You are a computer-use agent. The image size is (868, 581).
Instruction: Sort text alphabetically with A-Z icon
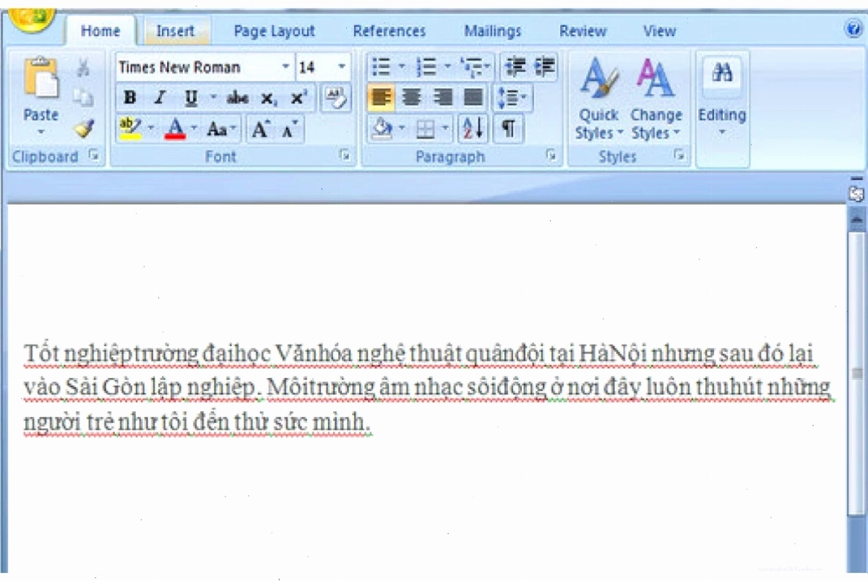(473, 129)
